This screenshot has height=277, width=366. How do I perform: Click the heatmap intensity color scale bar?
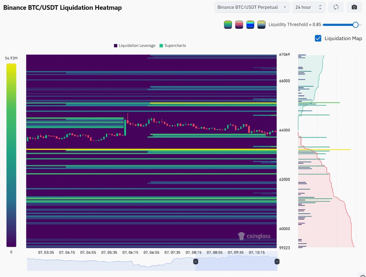(11, 155)
